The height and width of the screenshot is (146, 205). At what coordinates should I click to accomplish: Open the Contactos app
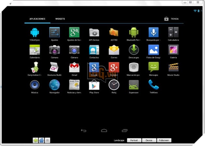94,50
